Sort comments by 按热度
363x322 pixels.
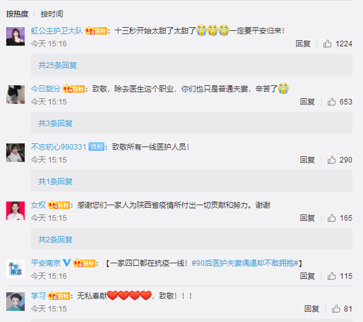[x=17, y=14]
